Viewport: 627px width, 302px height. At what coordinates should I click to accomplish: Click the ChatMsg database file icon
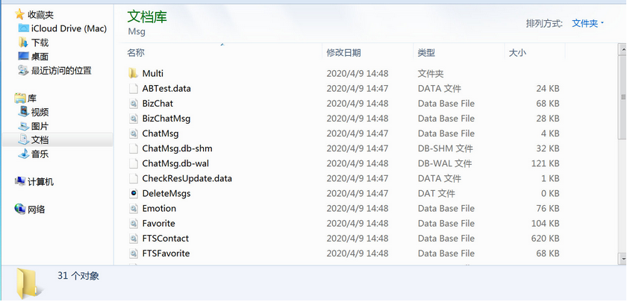click(x=133, y=133)
